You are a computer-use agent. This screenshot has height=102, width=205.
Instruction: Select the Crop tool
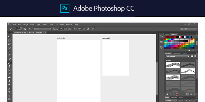pyautogui.click(x=9, y=51)
